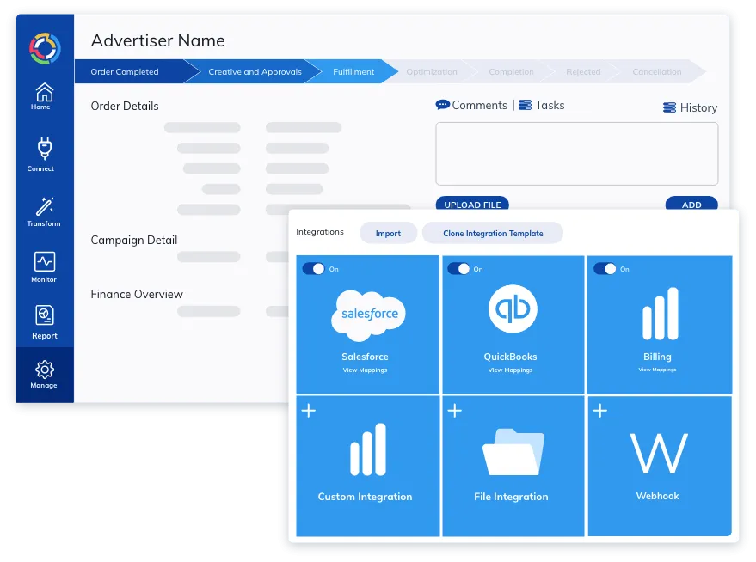Turn off the Billing integration toggle
This screenshot has width=756, height=562.
pos(605,269)
